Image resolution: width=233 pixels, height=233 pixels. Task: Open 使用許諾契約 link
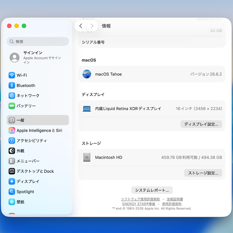tap(172, 204)
